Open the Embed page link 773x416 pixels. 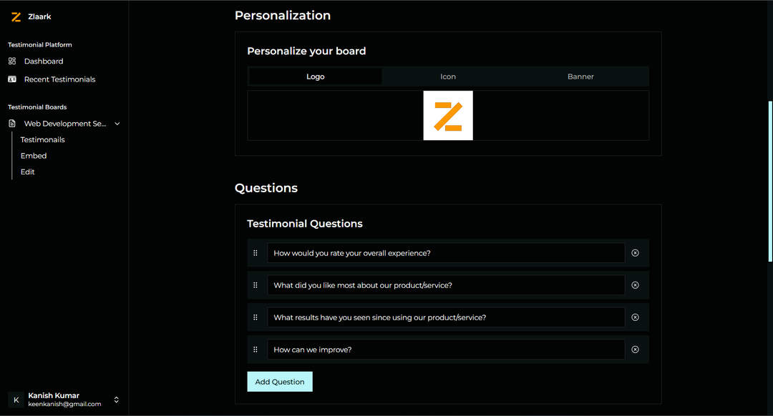point(33,155)
